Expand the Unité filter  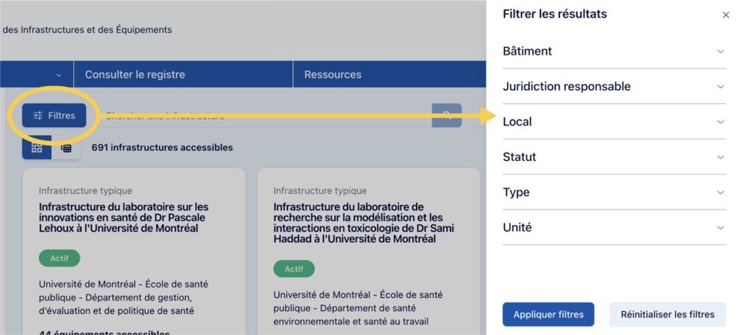coord(613,227)
